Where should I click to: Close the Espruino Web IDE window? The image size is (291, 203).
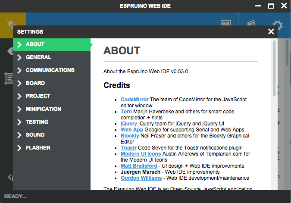click(284, 6)
